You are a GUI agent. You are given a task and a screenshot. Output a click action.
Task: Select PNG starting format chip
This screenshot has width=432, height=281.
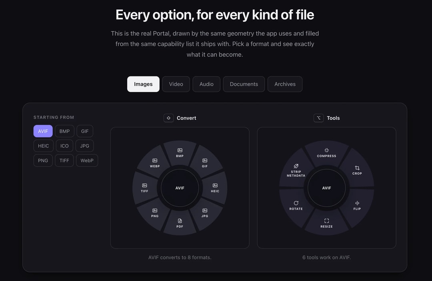click(43, 161)
